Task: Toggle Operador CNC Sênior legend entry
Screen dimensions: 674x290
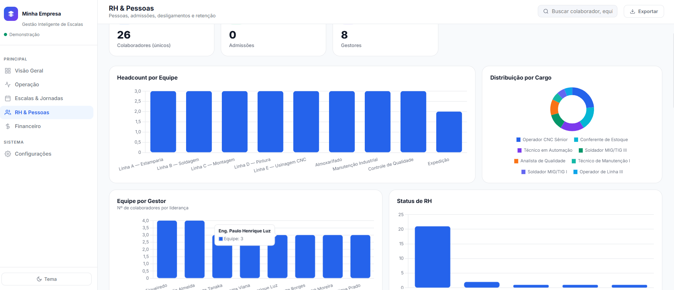Action: click(542, 140)
